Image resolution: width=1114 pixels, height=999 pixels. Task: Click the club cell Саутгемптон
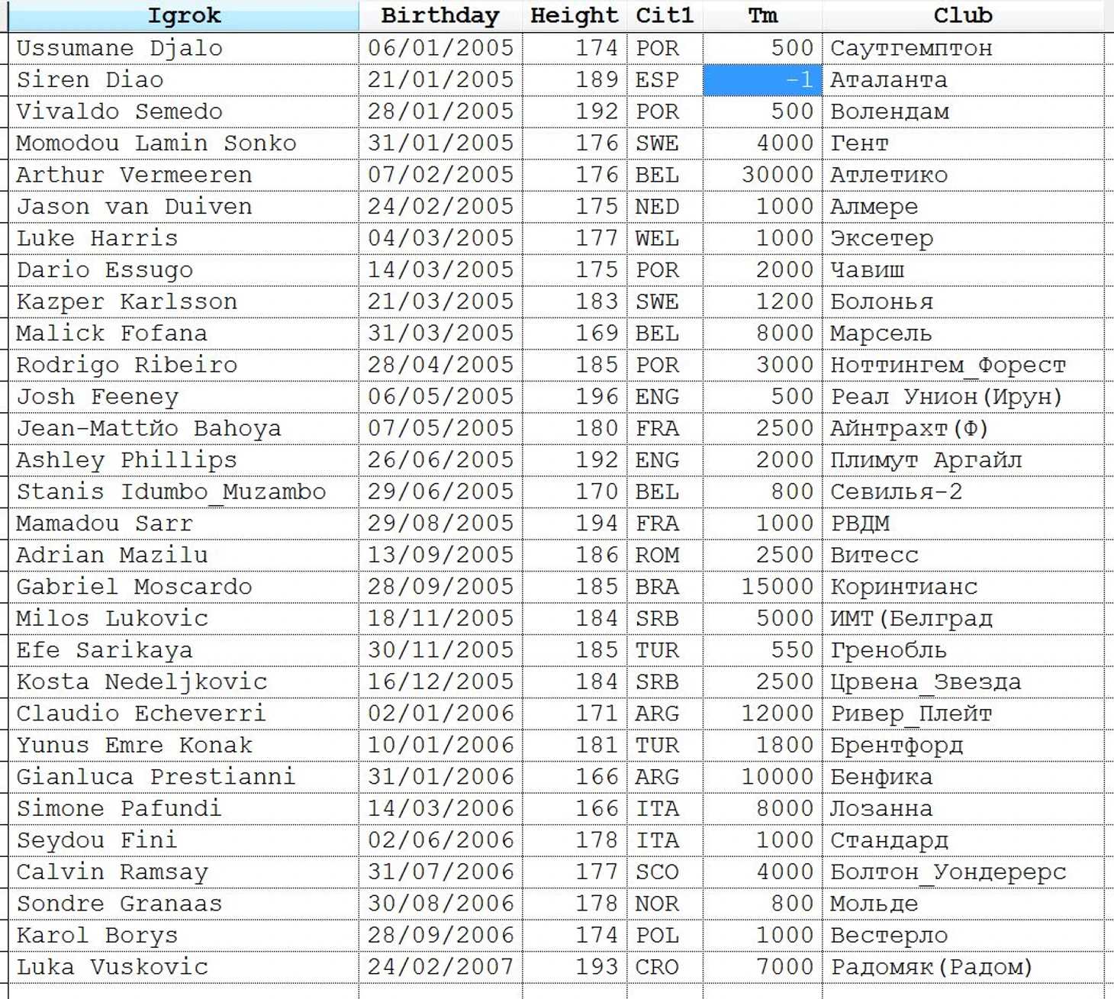(963, 48)
